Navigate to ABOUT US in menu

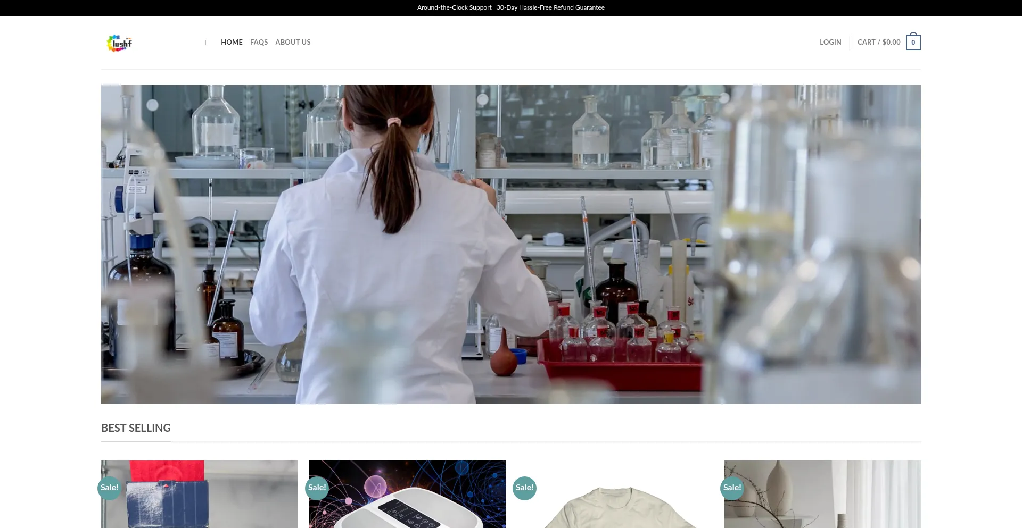(293, 42)
